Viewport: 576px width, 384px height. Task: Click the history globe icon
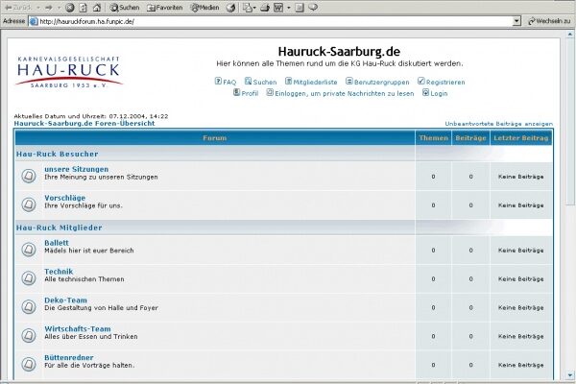point(230,8)
